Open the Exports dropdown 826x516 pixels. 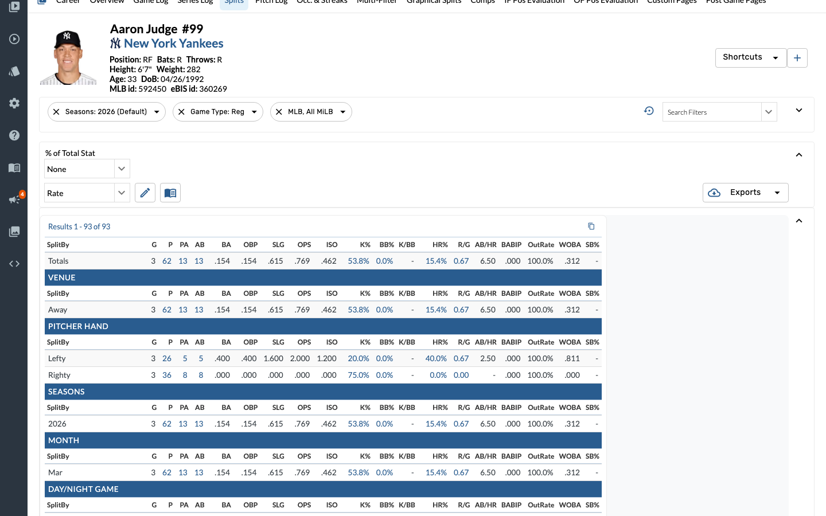pos(746,193)
